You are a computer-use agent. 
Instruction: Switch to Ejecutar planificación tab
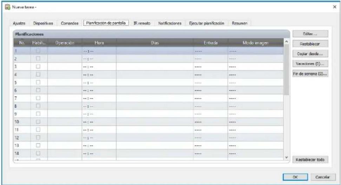[206, 23]
